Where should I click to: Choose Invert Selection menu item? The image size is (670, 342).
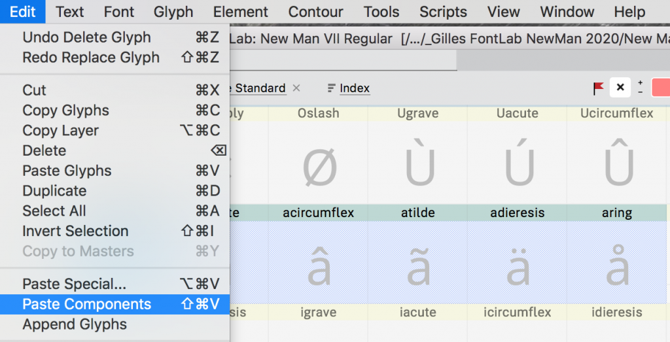coord(75,231)
